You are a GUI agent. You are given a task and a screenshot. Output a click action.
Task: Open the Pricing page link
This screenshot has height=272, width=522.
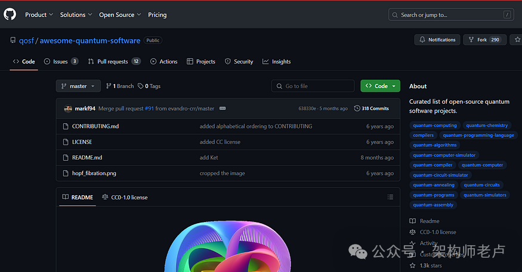(157, 14)
